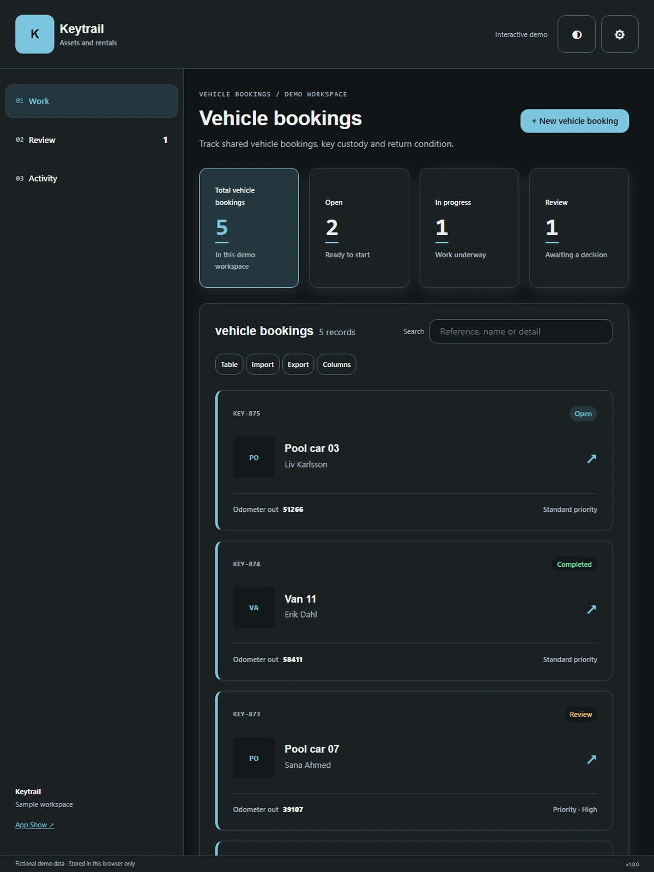Select the Total vehicle bookings card
Screen dimensions: 654x872
[x=249, y=228]
